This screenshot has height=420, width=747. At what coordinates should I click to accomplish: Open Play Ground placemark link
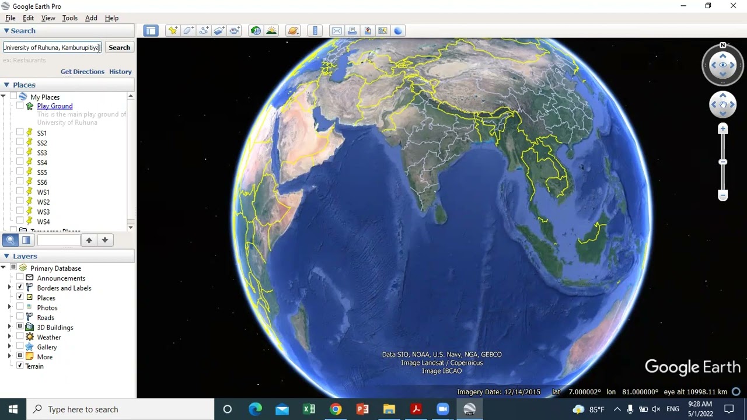[x=55, y=106]
